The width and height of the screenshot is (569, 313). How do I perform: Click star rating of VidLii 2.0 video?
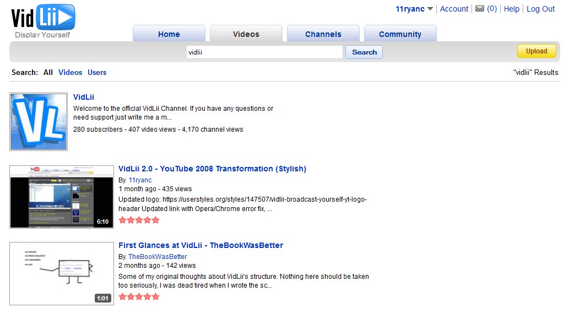click(x=139, y=220)
